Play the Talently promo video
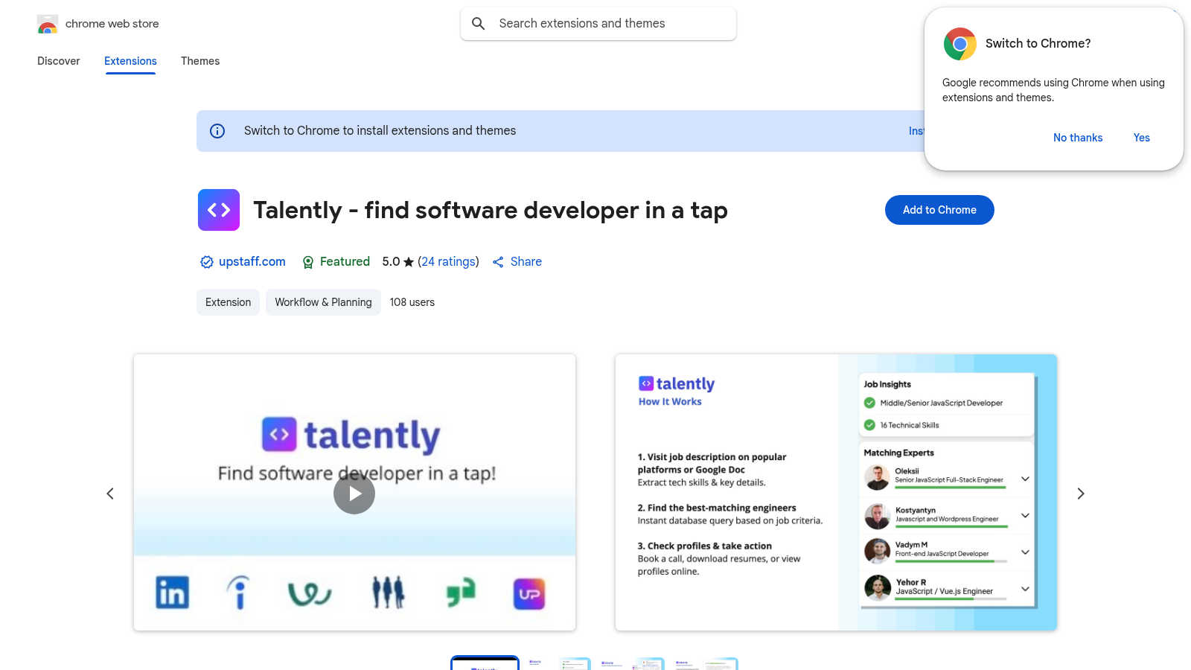Viewport: 1191px width, 670px height. pyautogui.click(x=354, y=494)
